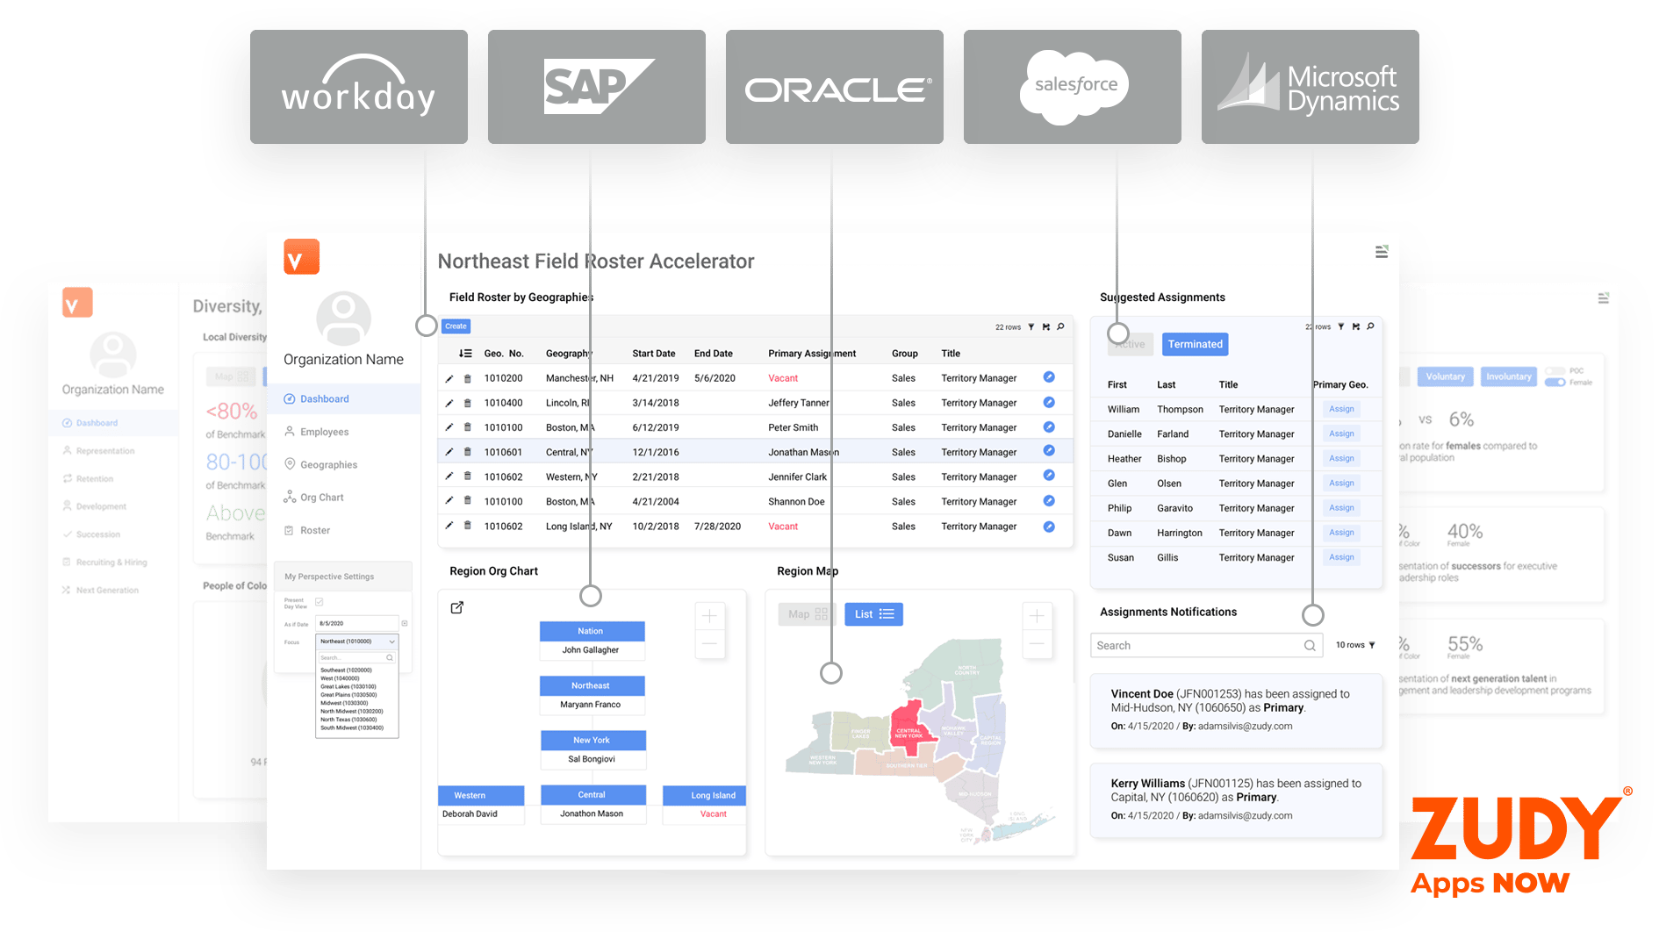Click the Northeast node in the org chart
This screenshot has width=1659, height=939.
click(592, 686)
